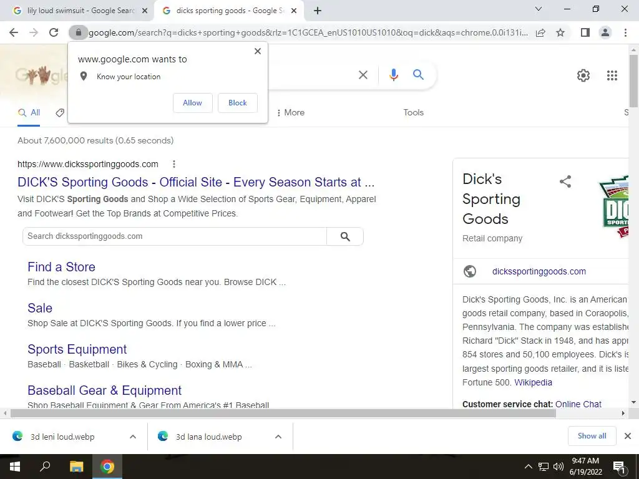Open the Chrome profile avatar
The image size is (639, 479).
[605, 32]
